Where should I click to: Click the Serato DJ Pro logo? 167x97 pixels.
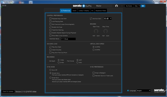pos(82,6)
